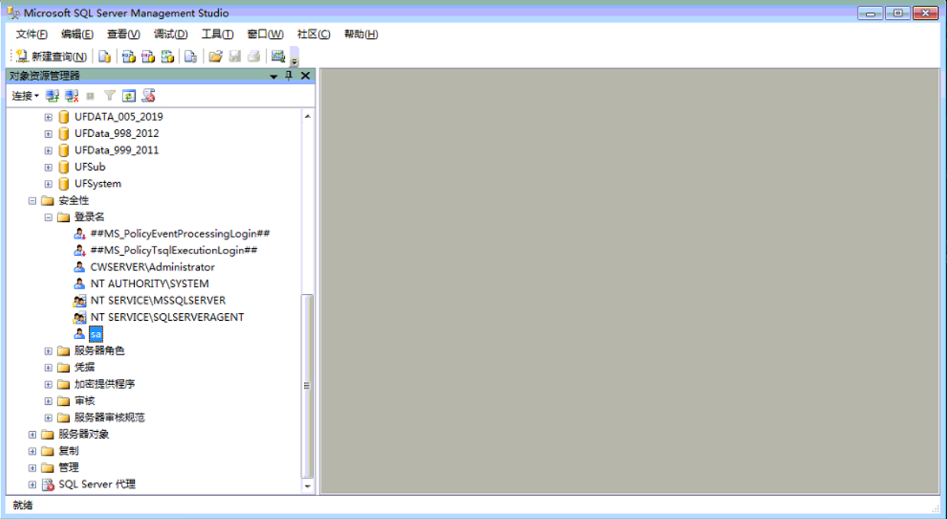The width and height of the screenshot is (947, 519).
Task: Open a Database Engine Query from the toolbar
Action: click(x=105, y=57)
